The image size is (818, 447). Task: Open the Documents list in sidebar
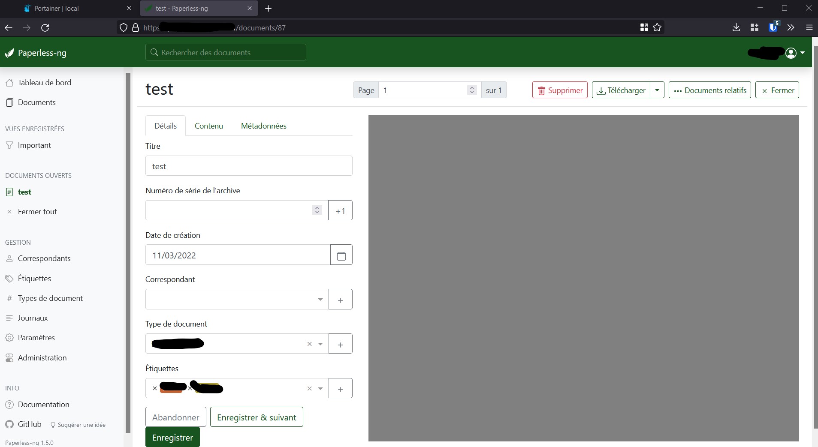tap(37, 102)
